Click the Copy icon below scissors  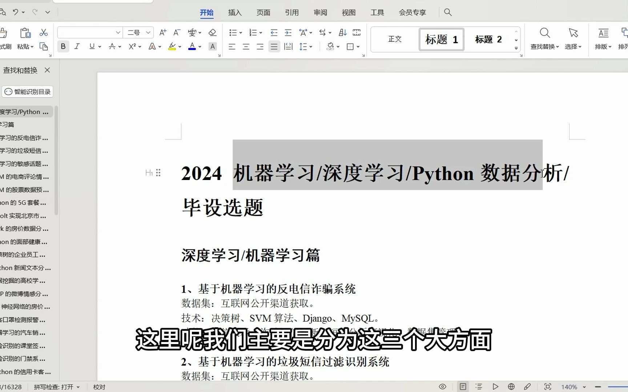tap(44, 46)
